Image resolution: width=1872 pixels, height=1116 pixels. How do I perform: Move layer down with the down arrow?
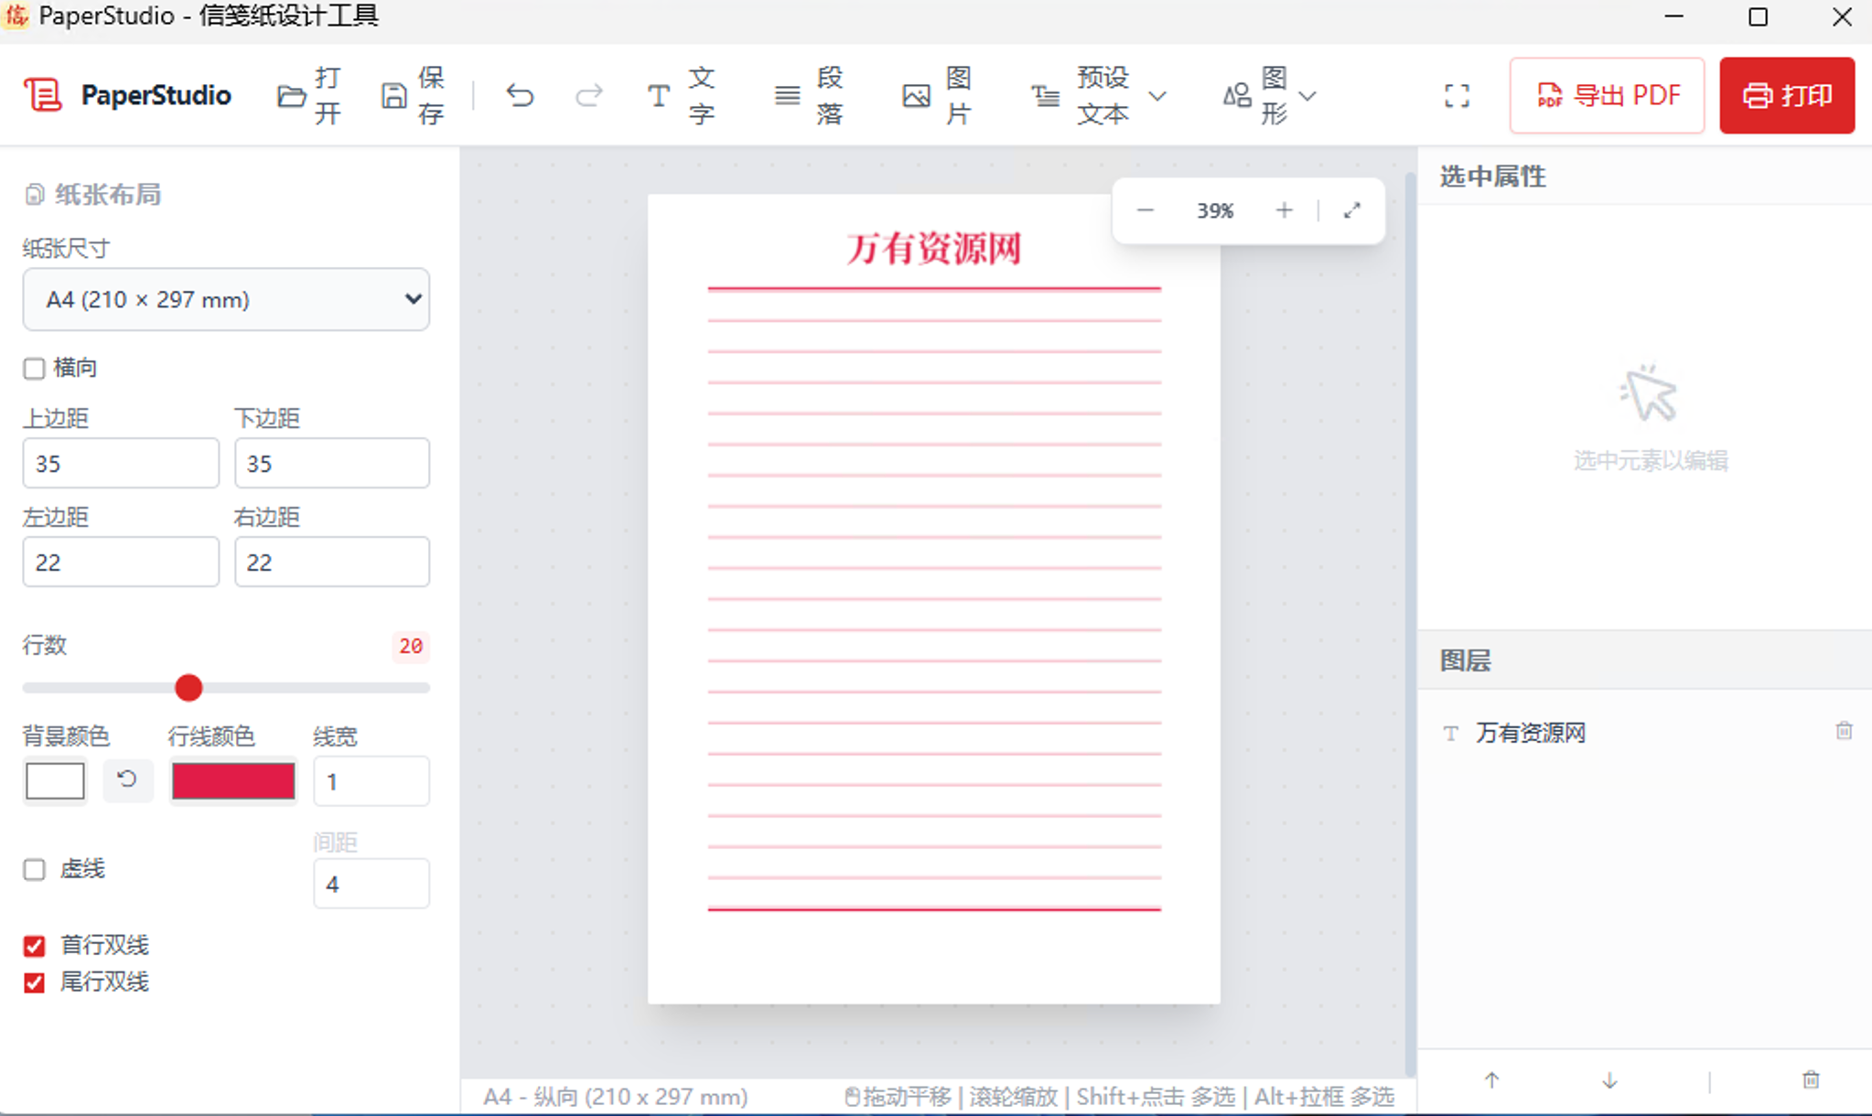[x=1609, y=1080]
